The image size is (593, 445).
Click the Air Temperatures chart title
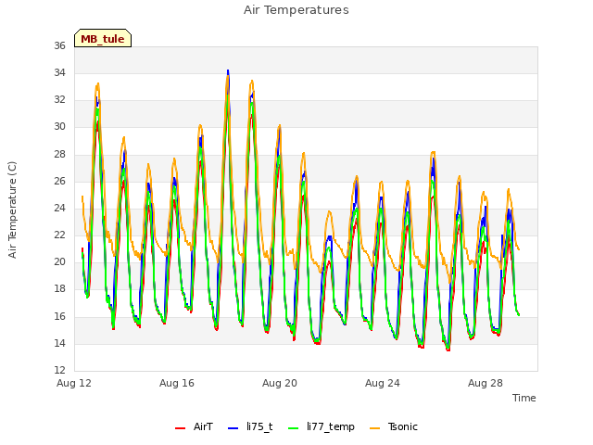point(296,10)
